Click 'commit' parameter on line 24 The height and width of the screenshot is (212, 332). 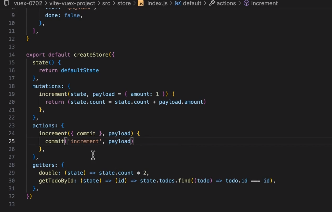86,133
